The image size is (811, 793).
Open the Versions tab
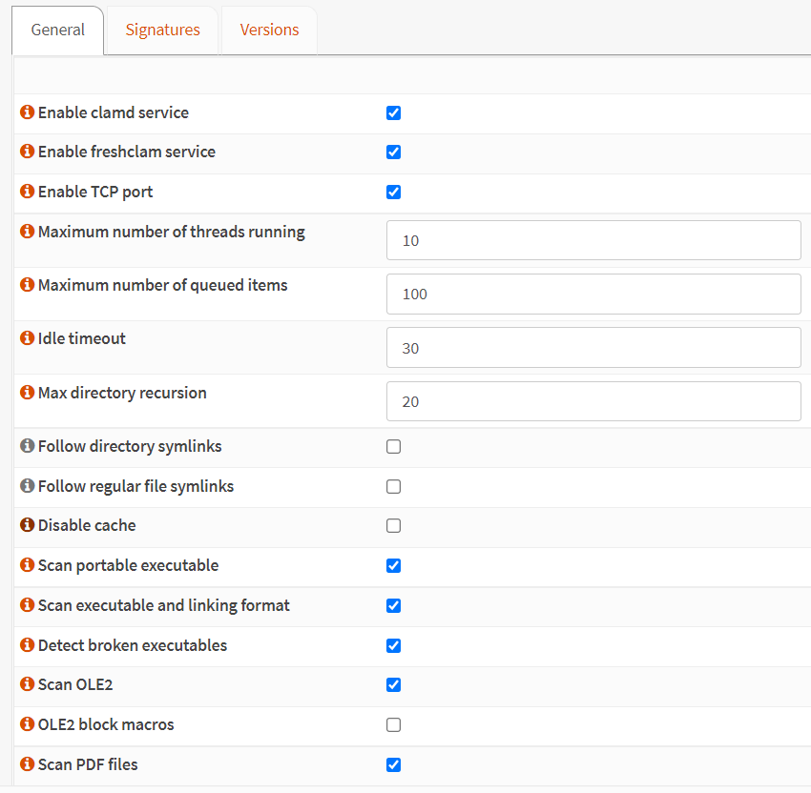269,30
